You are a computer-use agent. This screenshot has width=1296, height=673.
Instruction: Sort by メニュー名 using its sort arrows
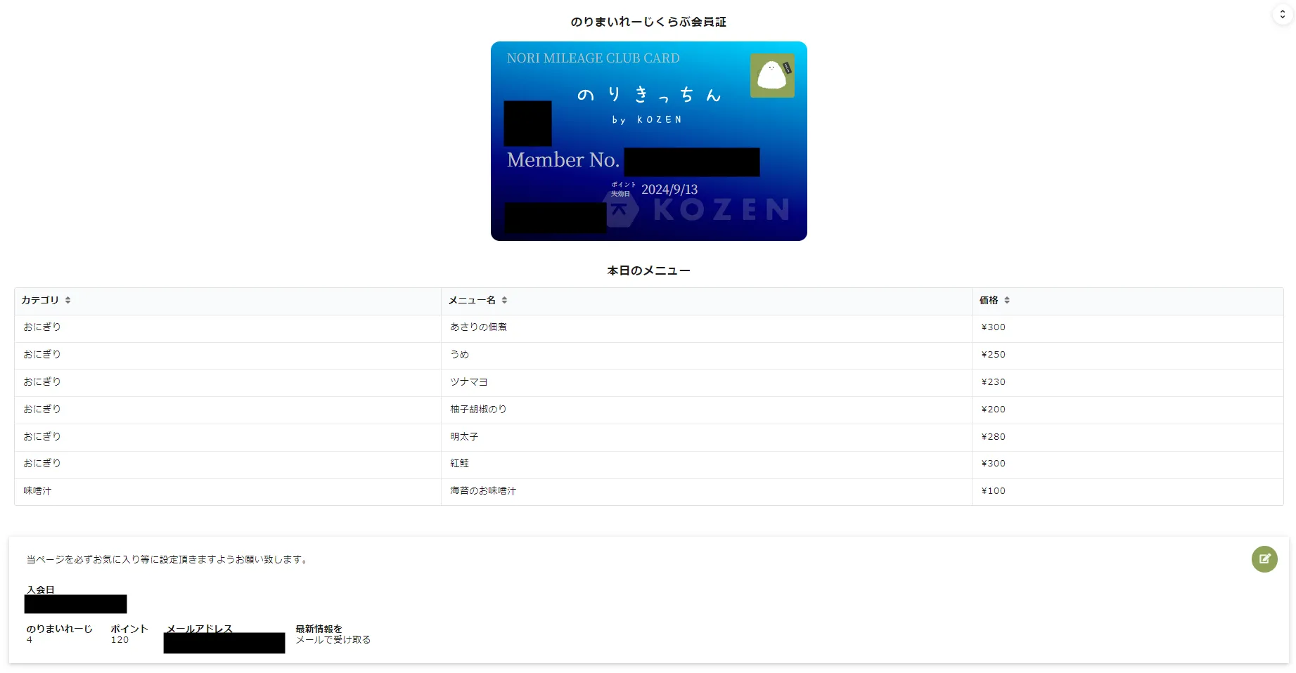504,301
